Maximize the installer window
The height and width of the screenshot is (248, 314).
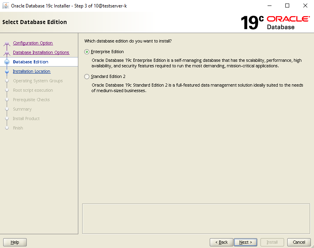(287, 6)
